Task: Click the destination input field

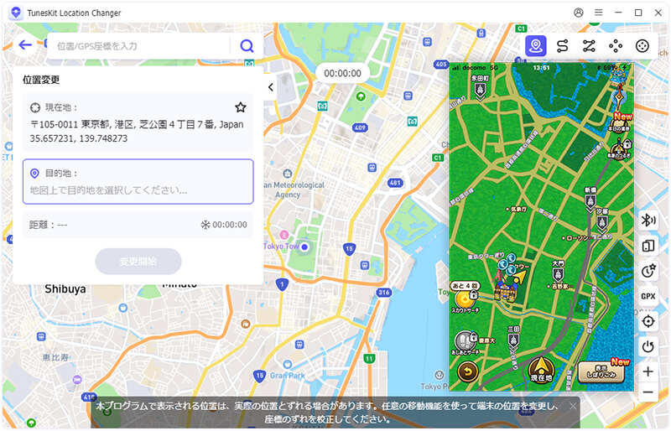Action: pos(138,181)
